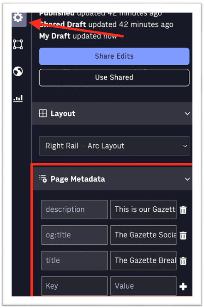The height and width of the screenshot is (308, 204).
Task: Open the settings gear panel in sidebar
Action: (19, 19)
